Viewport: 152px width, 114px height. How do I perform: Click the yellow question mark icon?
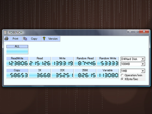44,39
